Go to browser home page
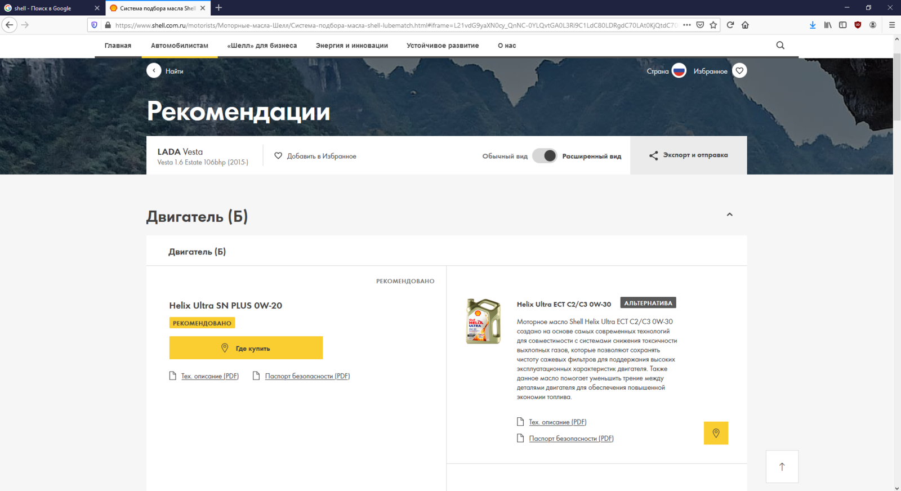 click(x=745, y=25)
